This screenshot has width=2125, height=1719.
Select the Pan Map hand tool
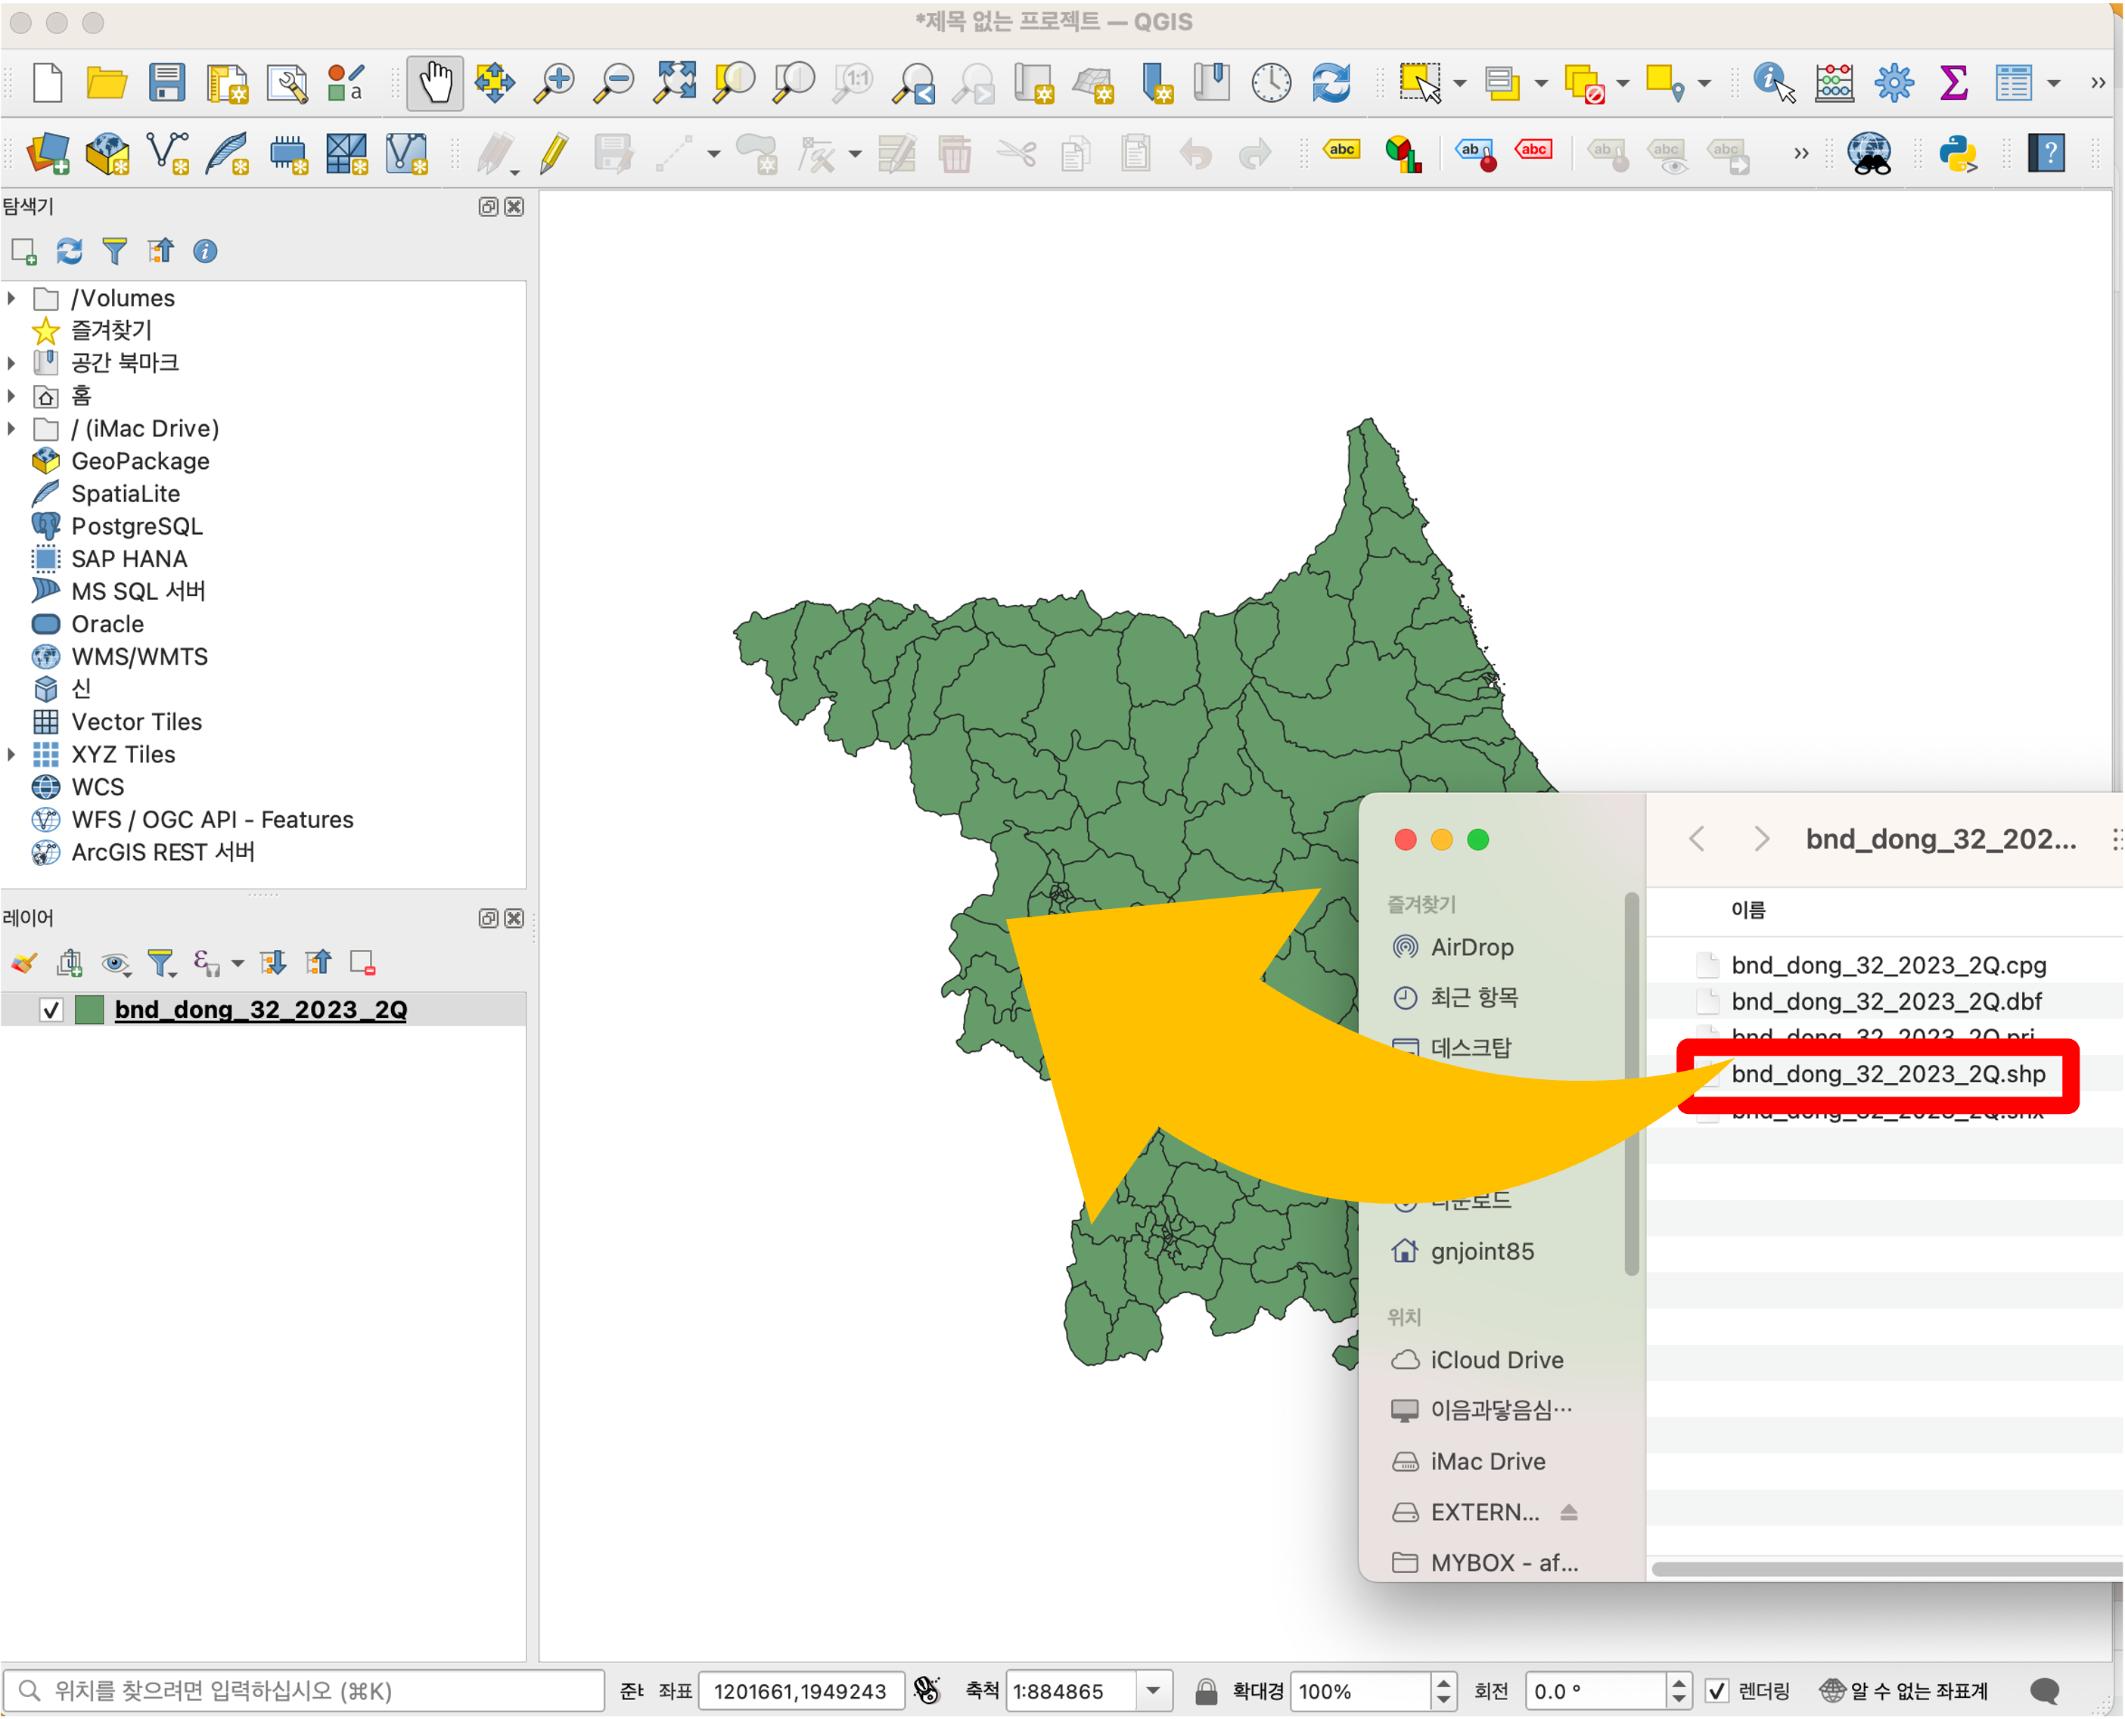434,83
